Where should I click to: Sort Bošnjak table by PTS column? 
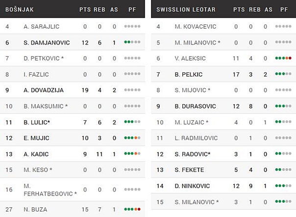85,9
